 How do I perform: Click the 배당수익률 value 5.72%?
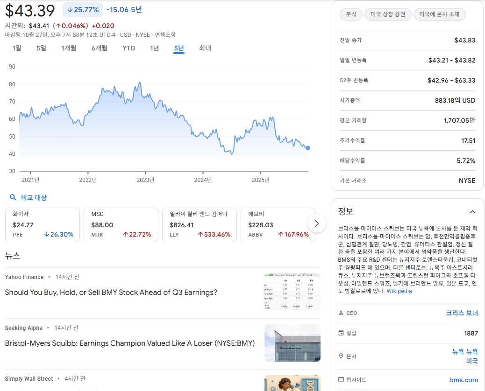(x=466, y=161)
